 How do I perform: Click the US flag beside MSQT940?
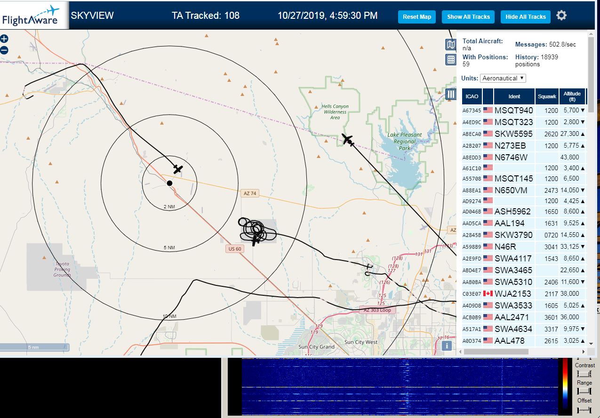point(488,110)
